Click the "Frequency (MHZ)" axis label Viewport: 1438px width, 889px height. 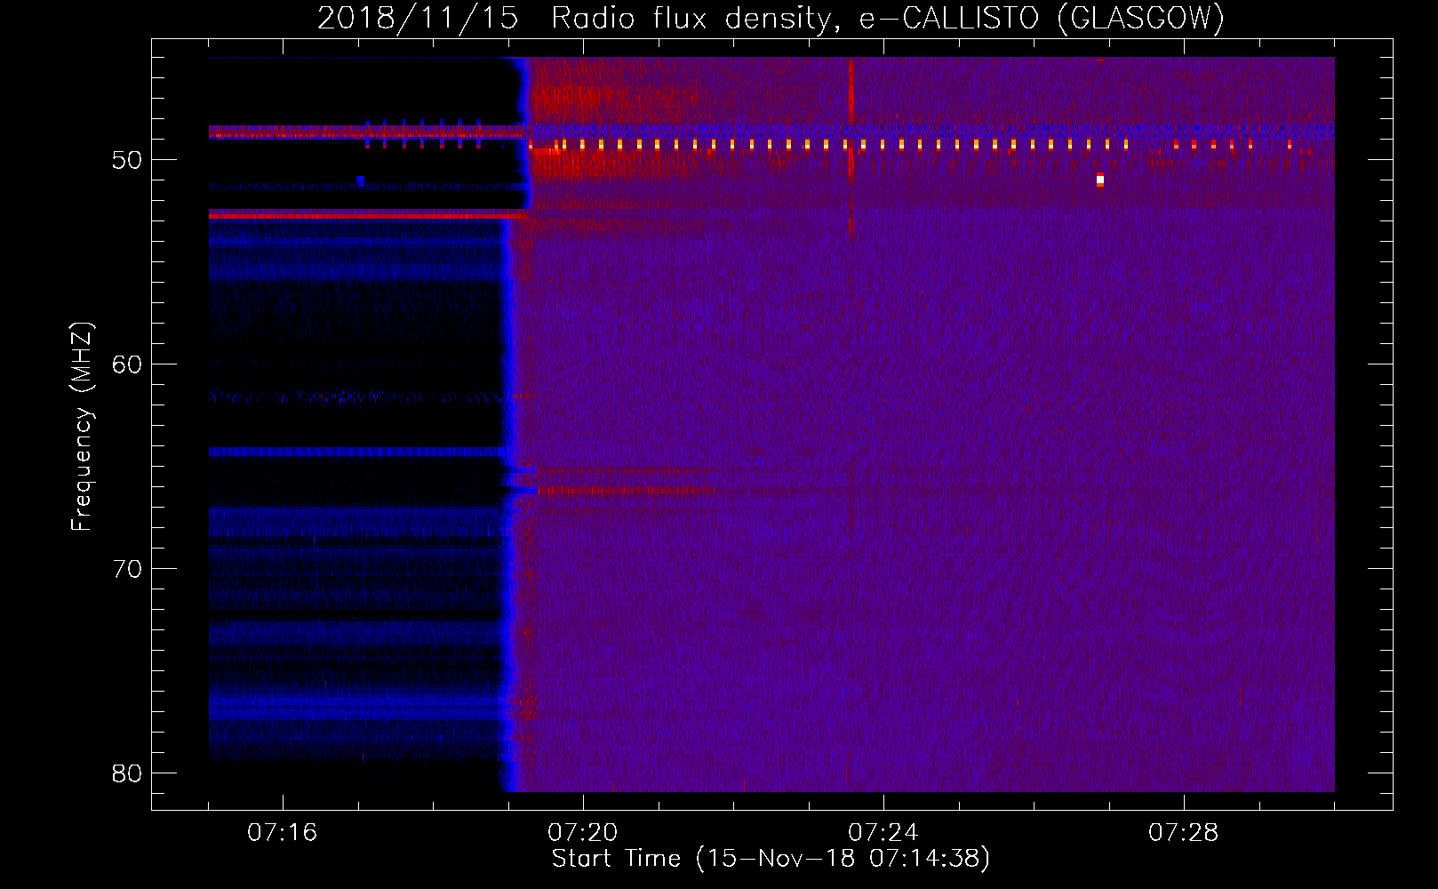[x=82, y=427]
